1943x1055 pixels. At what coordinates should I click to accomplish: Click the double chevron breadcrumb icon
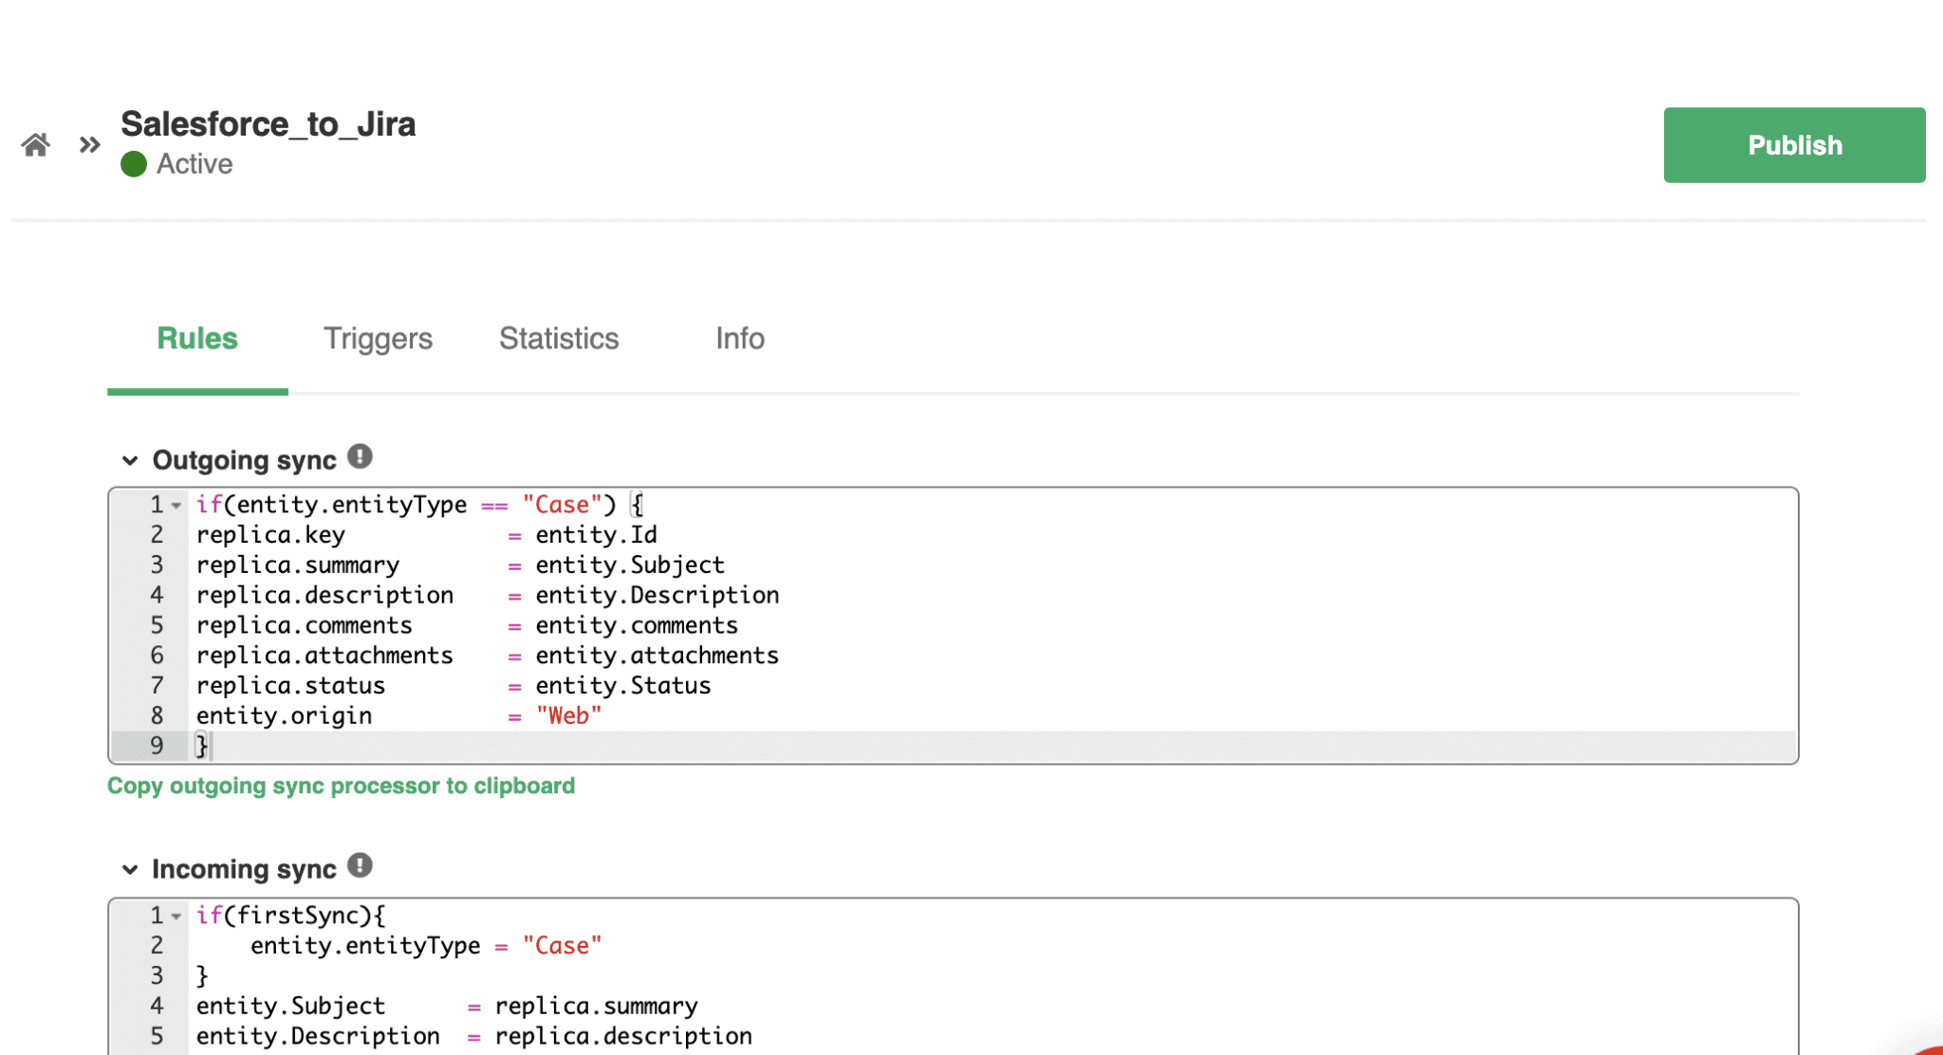coord(90,145)
